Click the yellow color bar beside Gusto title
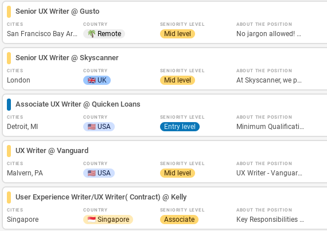Screen dimensions: 327x231 9,11
